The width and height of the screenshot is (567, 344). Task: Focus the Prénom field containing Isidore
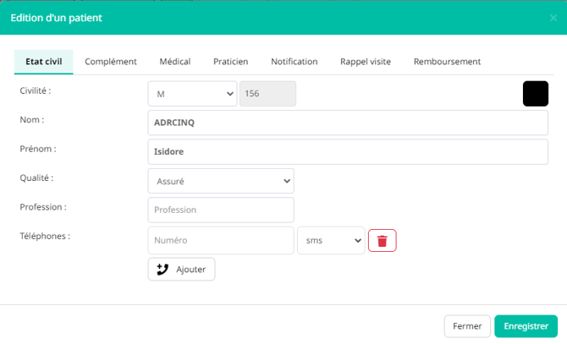[x=348, y=152]
